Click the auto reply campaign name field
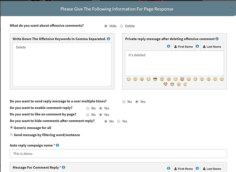The height and width of the screenshot is (172, 236). pos(118,153)
